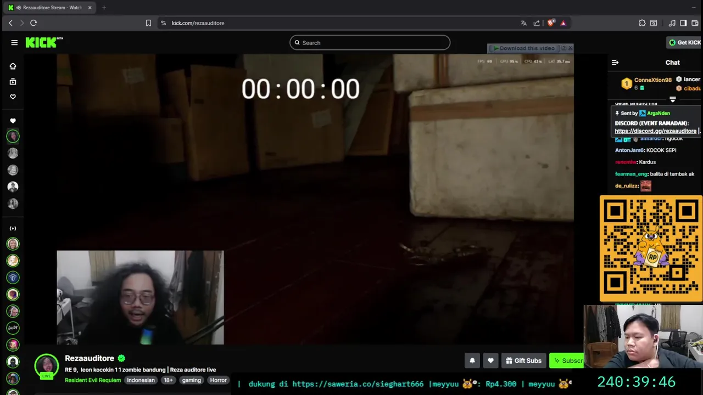This screenshot has height=395, width=703.
Task: Open the streamer avatar with LIVE badge
Action: coord(47,366)
